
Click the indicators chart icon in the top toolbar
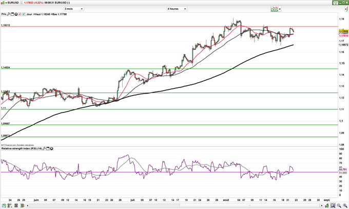point(274,9)
